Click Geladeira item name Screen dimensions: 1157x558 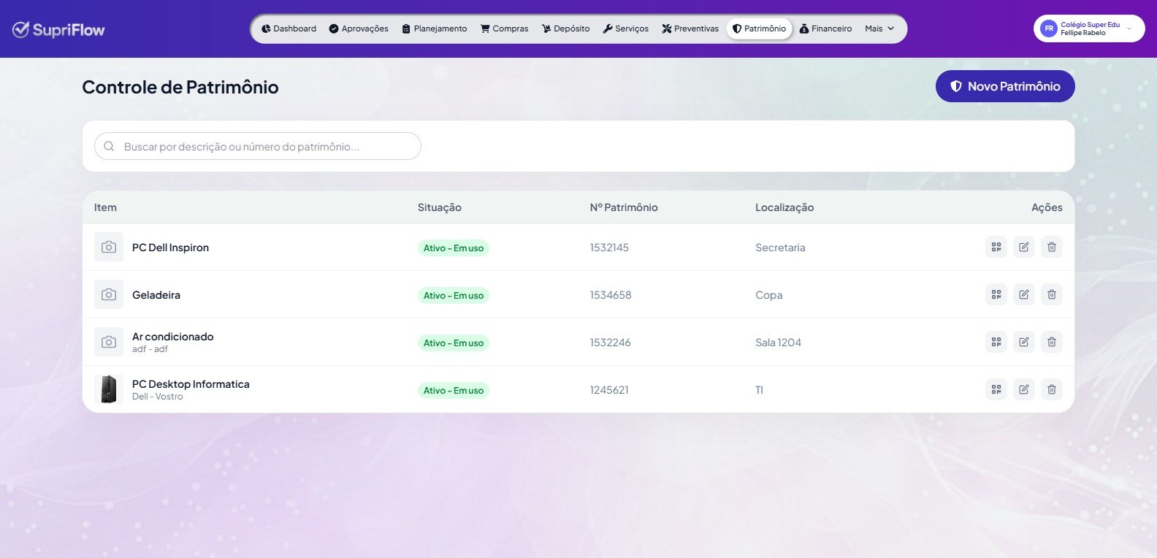pyautogui.click(x=156, y=295)
